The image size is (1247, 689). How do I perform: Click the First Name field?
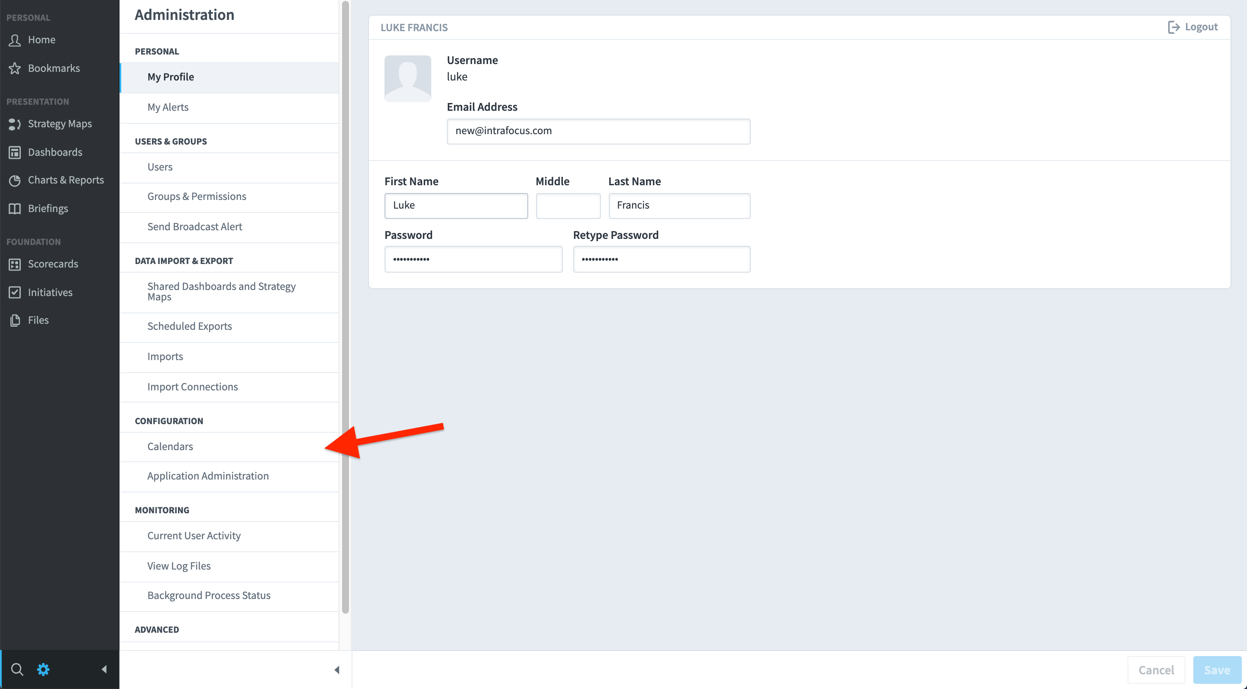point(456,206)
